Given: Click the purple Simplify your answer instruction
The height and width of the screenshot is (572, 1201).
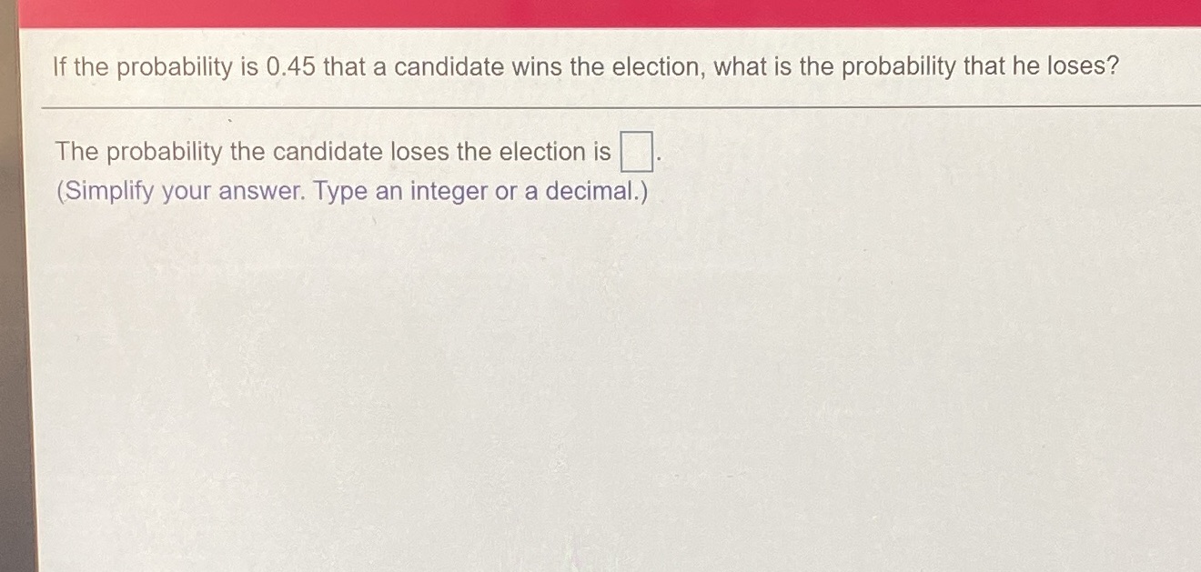Looking at the screenshot, I should coord(179,191).
